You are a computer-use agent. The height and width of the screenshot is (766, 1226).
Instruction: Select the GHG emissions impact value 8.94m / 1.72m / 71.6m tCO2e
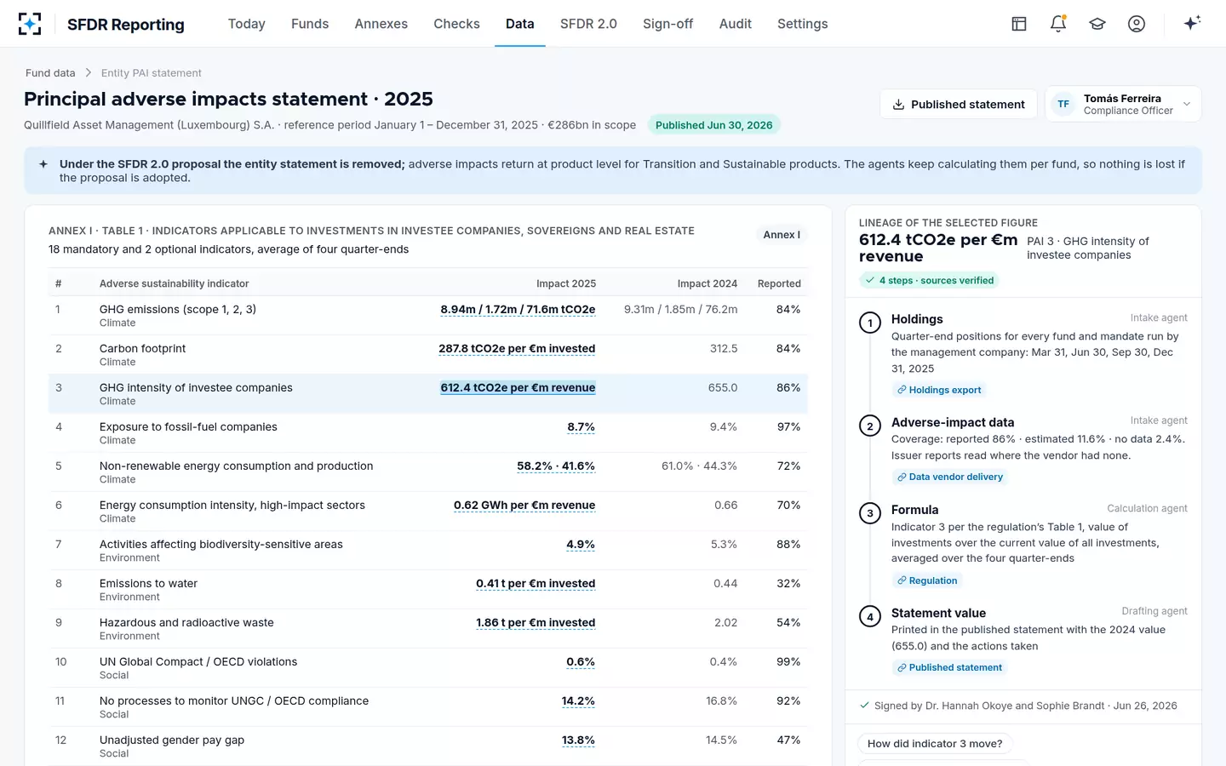tap(518, 310)
